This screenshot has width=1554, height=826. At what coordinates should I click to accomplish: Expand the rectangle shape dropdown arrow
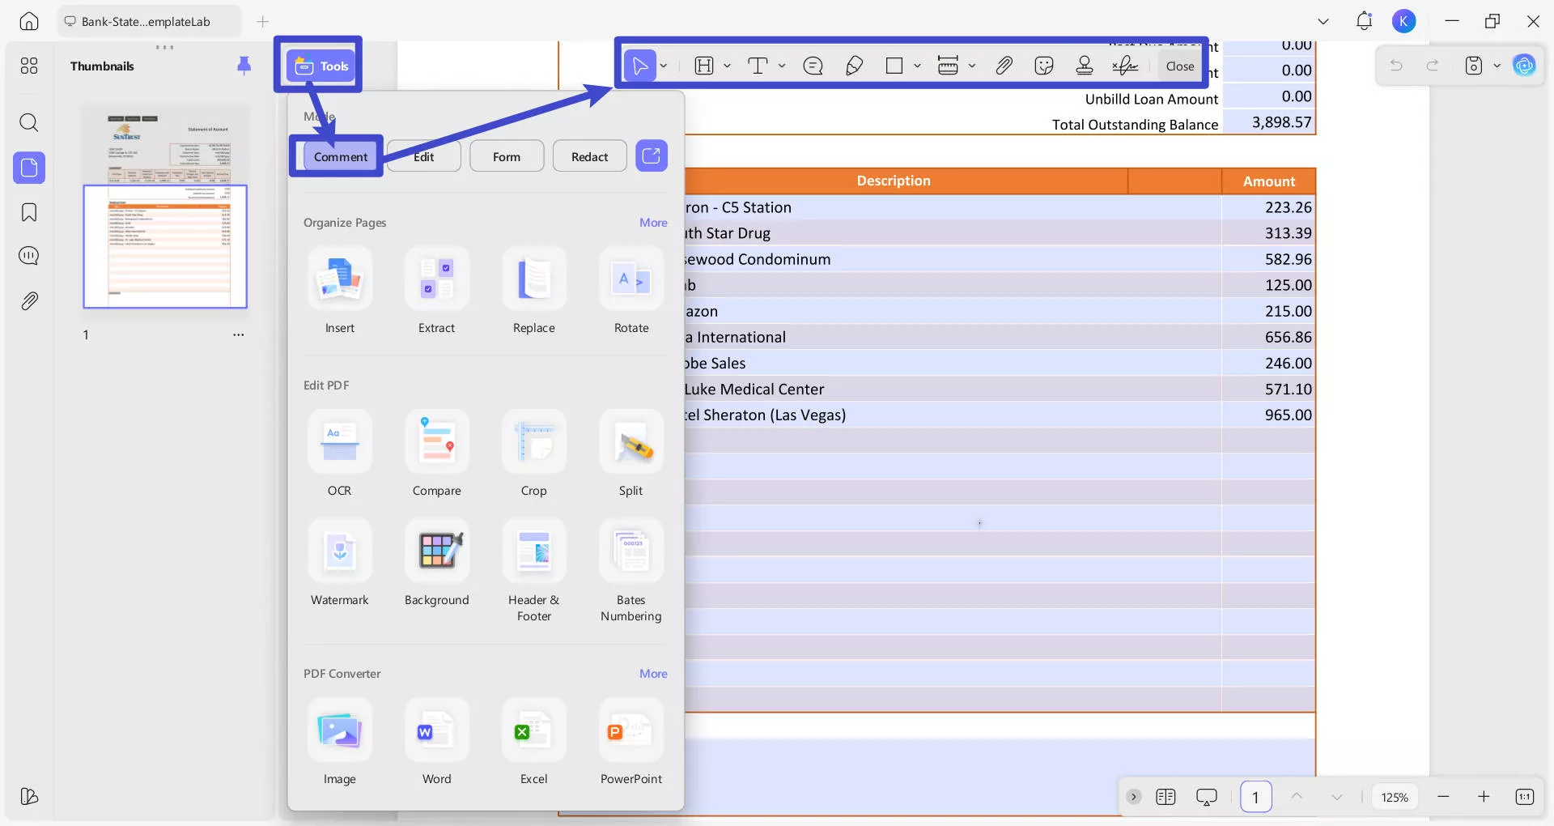[x=917, y=66]
